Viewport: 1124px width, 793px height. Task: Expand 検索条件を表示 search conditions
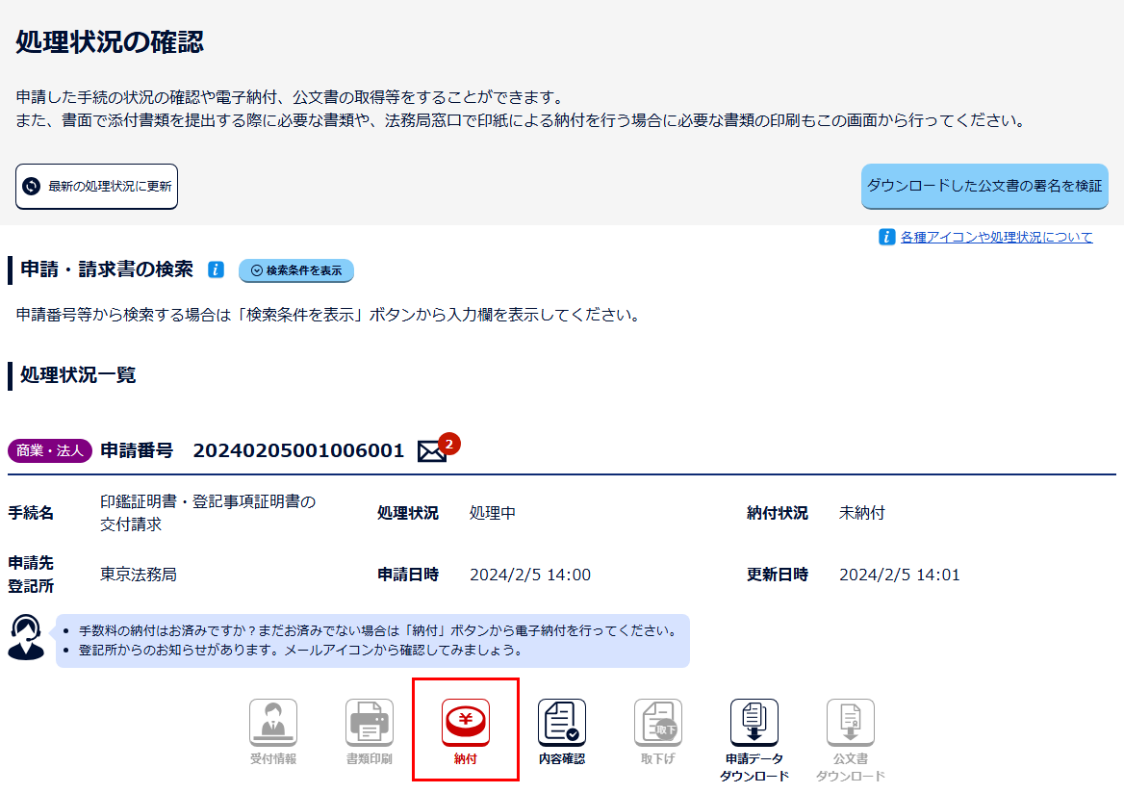296,270
